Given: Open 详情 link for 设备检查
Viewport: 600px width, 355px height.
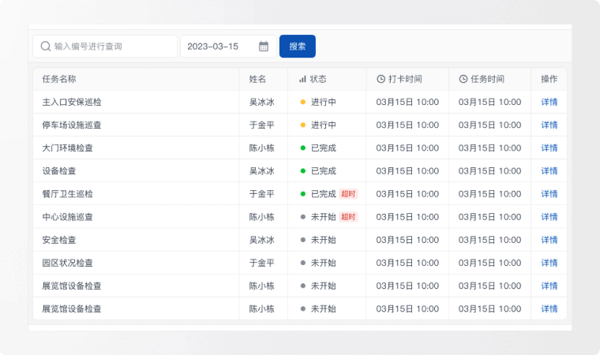Looking at the screenshot, I should pyautogui.click(x=549, y=171).
